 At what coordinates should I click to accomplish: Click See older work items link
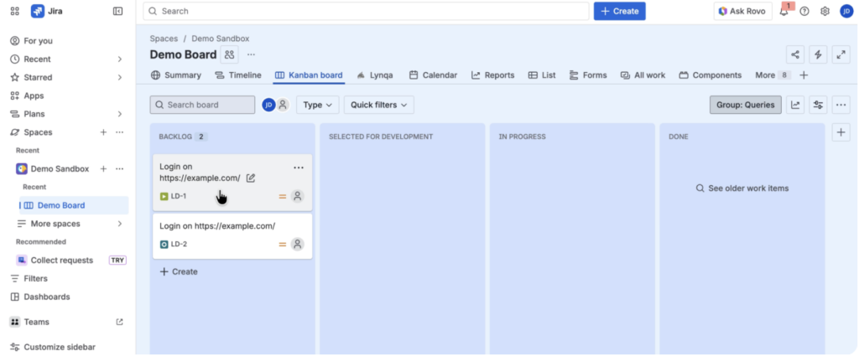[x=742, y=188]
